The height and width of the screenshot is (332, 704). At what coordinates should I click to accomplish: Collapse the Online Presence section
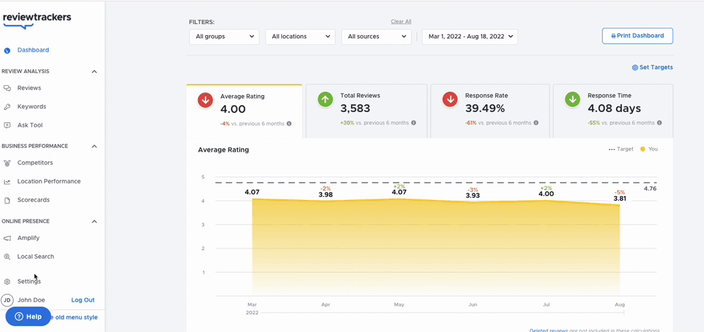[94, 221]
